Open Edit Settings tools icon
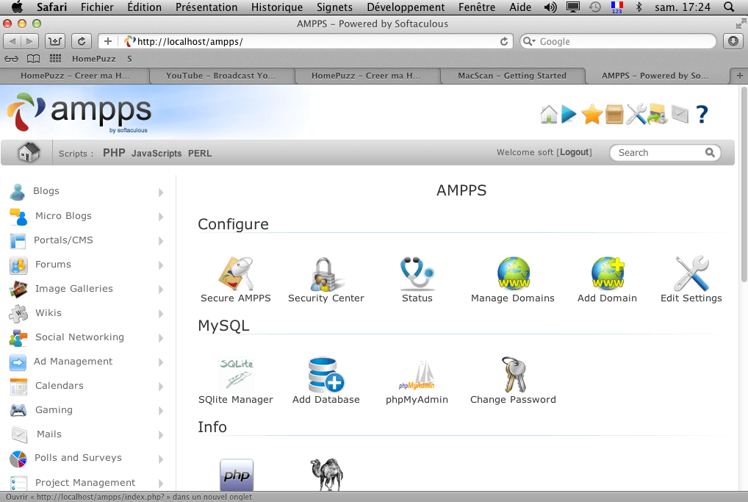 (x=691, y=274)
